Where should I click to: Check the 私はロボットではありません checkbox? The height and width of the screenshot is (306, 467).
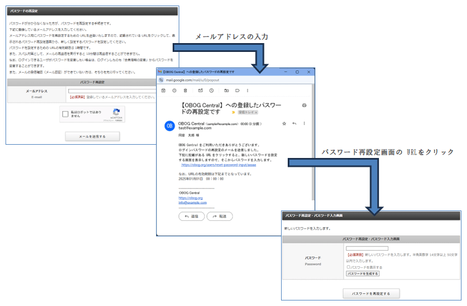point(65,114)
